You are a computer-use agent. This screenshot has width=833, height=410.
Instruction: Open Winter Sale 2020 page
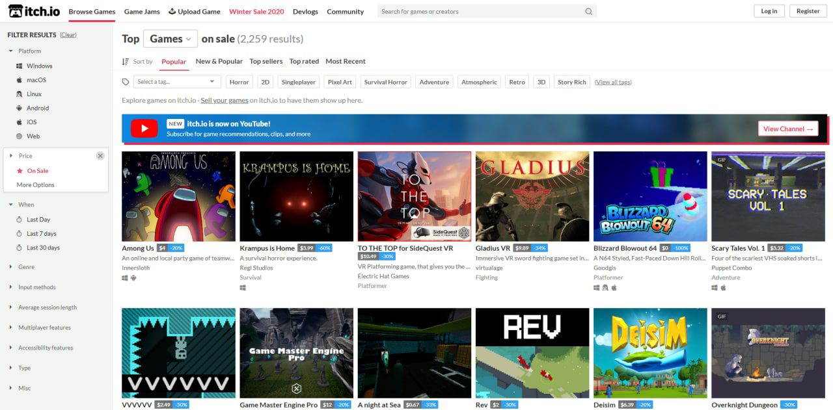256,11
